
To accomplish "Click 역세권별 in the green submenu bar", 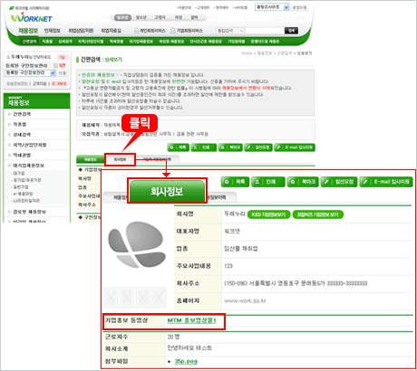I will point(116,42).
